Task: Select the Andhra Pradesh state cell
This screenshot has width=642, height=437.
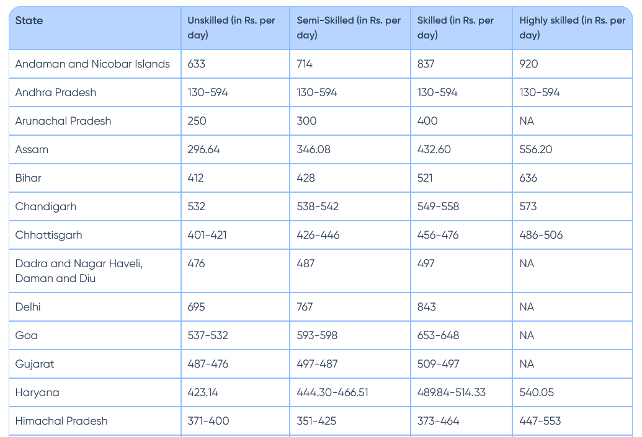Action: (x=56, y=92)
